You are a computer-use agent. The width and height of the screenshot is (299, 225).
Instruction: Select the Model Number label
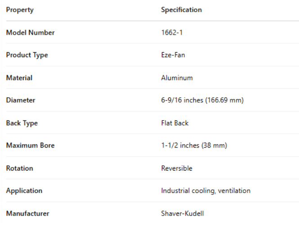(x=30, y=32)
